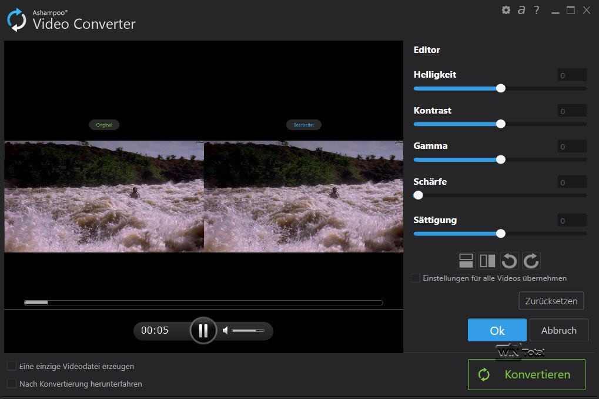Click the Kontrast value input field
The height and width of the screenshot is (399, 599).
[x=571, y=111]
